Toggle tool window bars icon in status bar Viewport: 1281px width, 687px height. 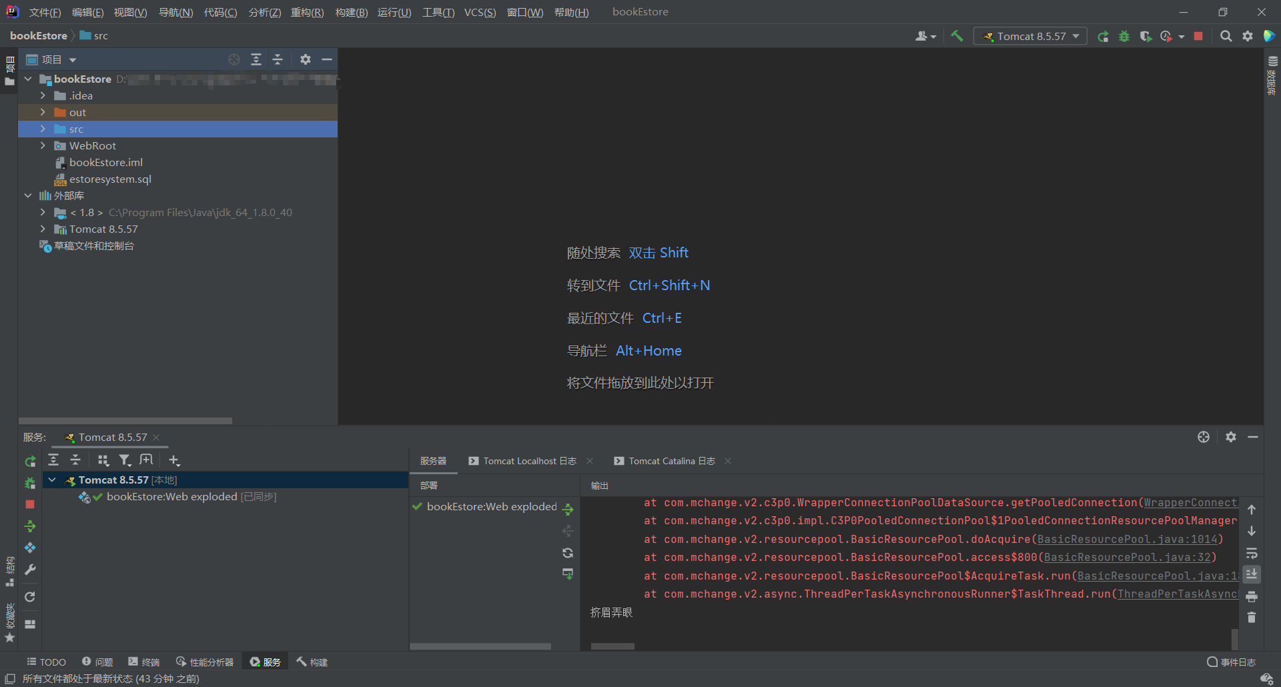click(x=10, y=678)
